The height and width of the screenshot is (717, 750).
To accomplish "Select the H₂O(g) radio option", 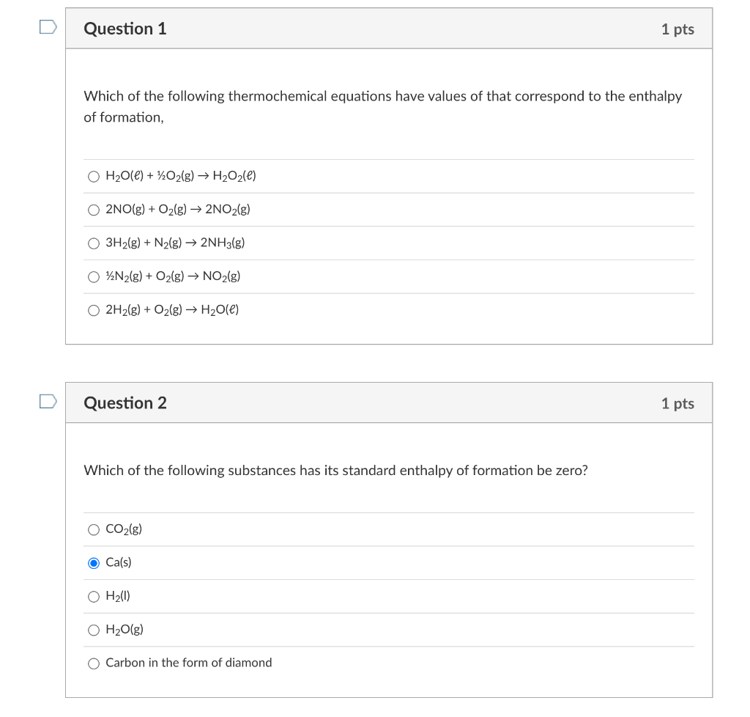I will click(94, 630).
